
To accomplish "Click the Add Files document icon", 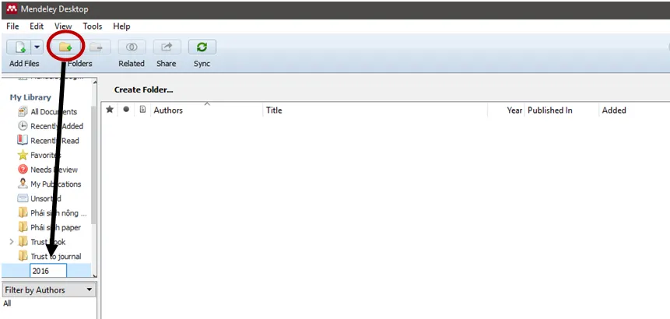I will pos(19,47).
